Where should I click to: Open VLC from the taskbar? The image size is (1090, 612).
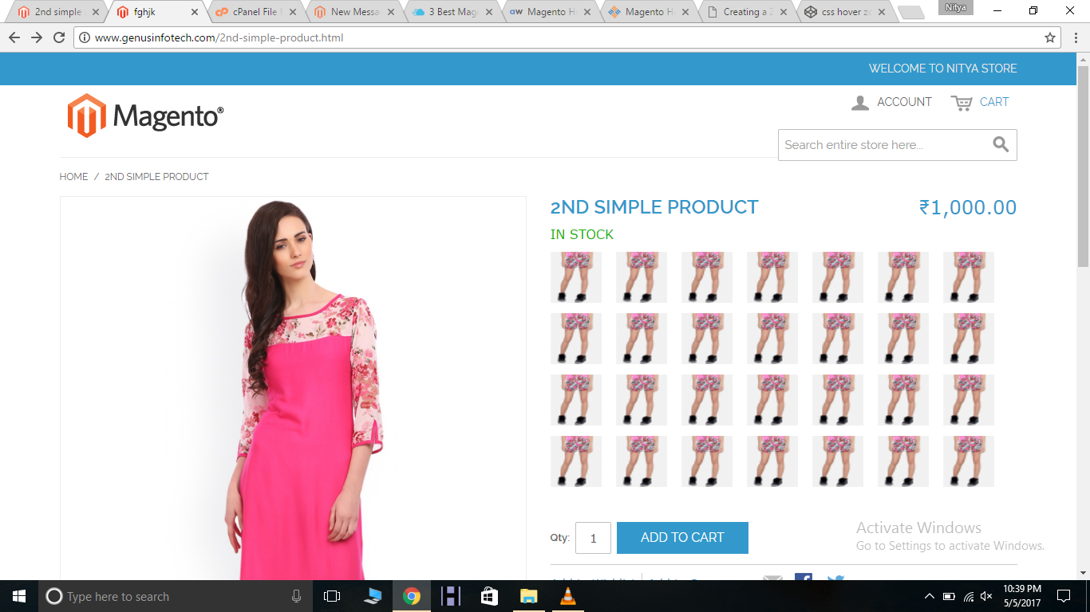567,596
